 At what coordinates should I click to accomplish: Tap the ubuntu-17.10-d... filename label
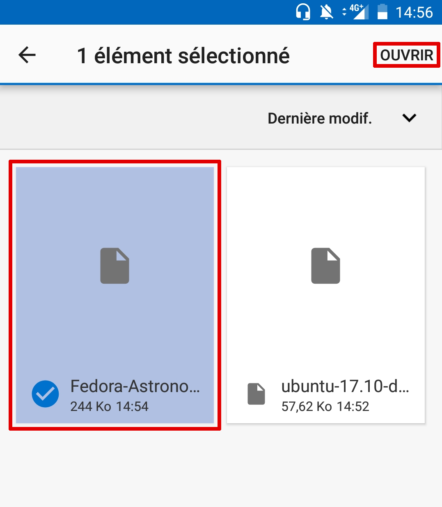tap(347, 386)
